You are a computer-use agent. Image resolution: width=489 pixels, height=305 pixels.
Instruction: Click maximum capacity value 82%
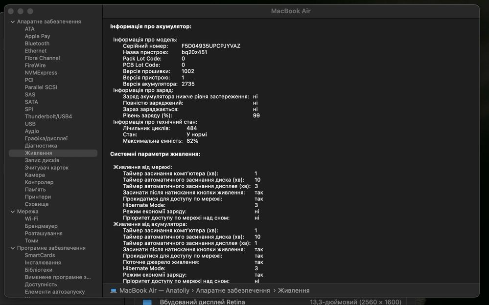tap(192, 141)
